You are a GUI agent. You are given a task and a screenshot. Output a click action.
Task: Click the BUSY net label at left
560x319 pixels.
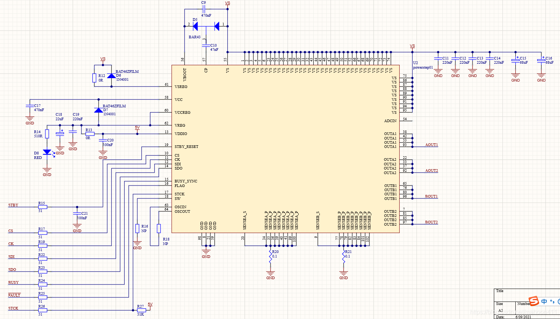click(13, 283)
